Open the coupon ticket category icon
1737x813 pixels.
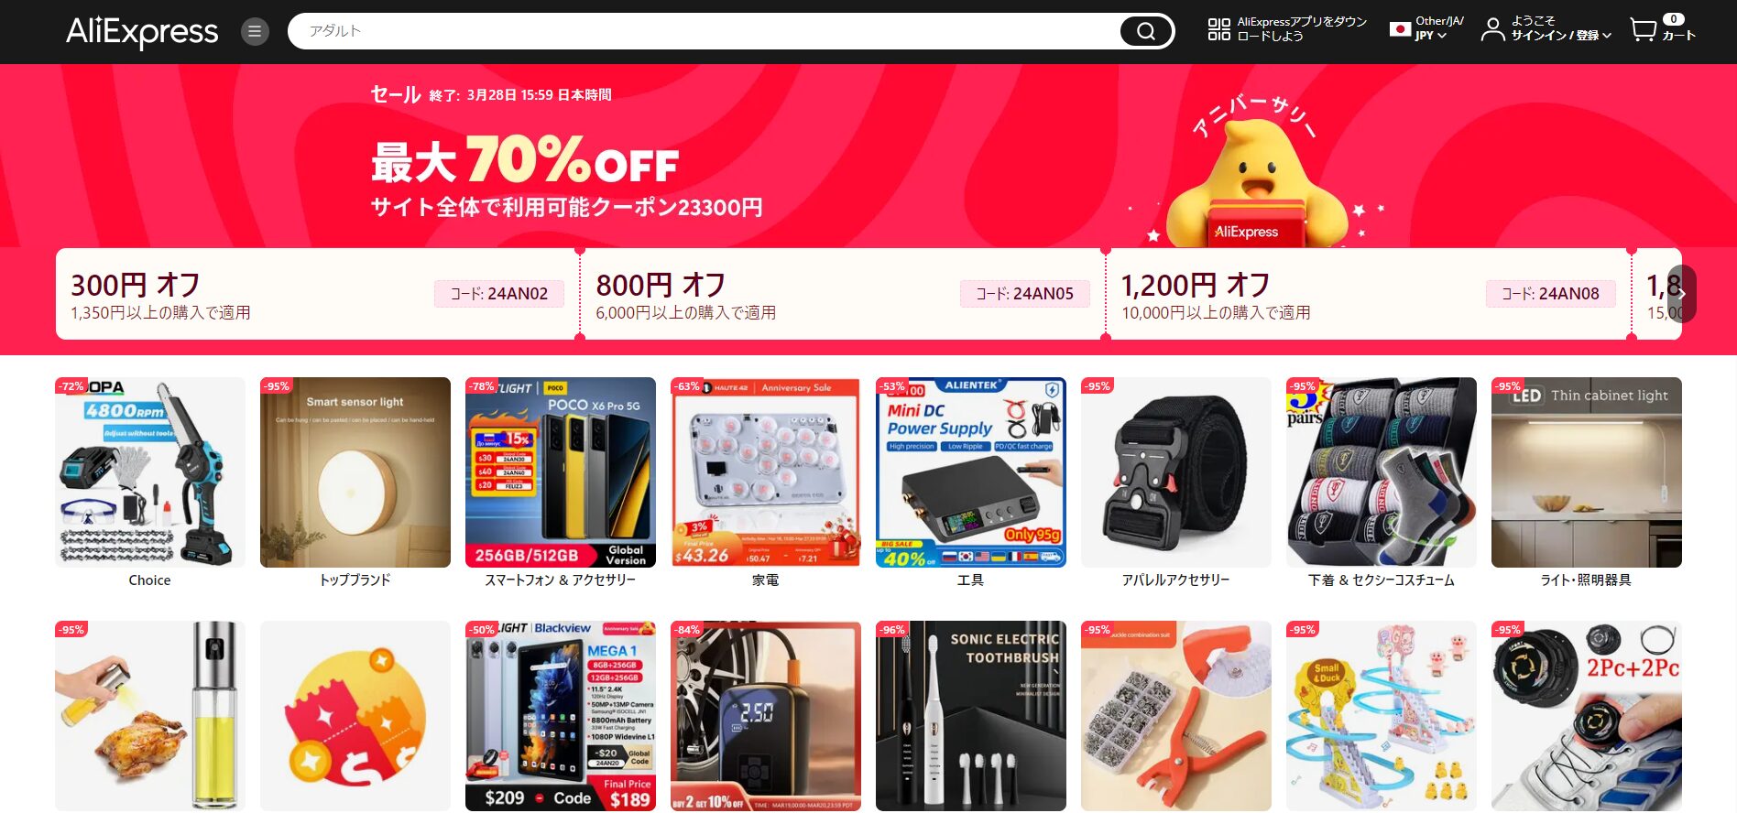point(355,716)
